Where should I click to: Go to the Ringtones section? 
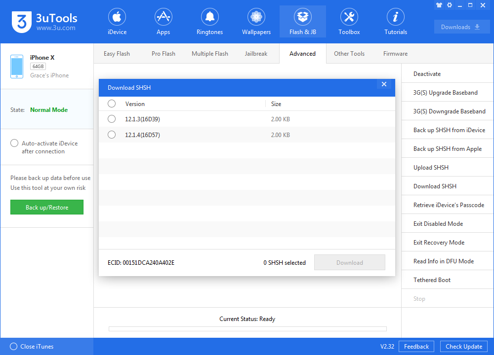[209, 21]
